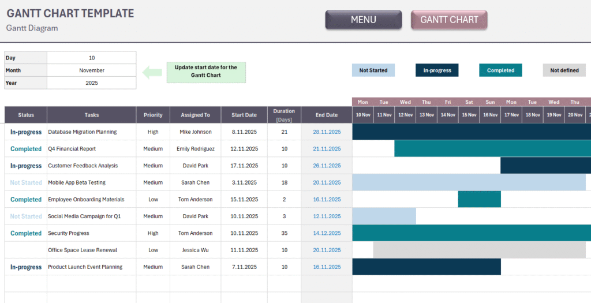Click start date 8.11.2025

coord(244,132)
